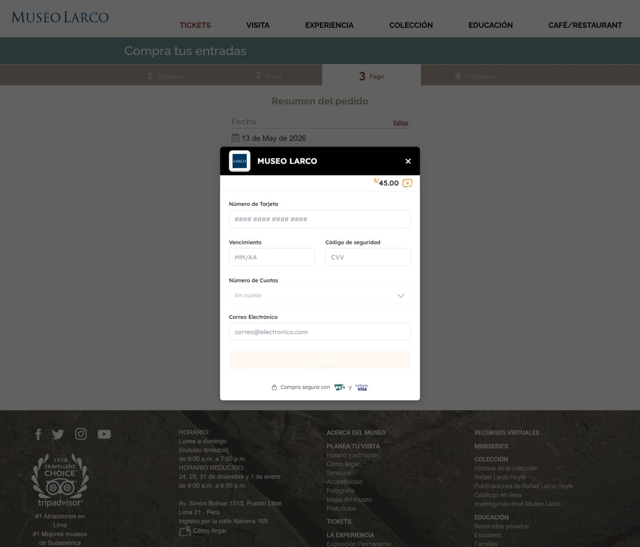Open the VISITA menu item

pos(258,25)
